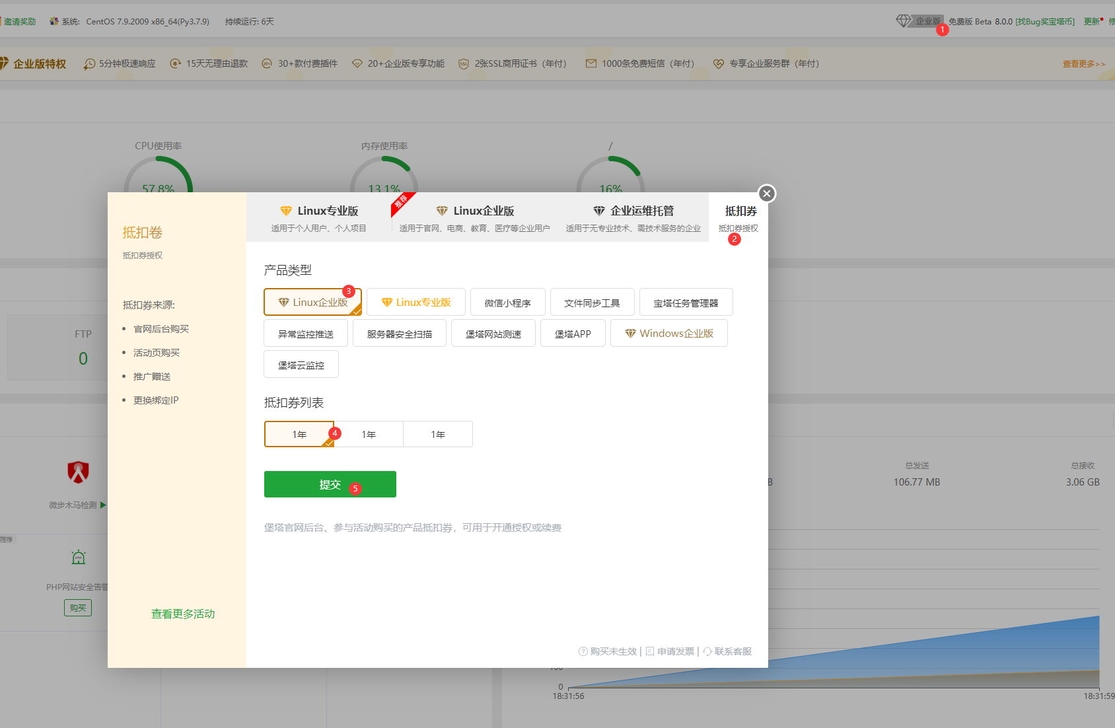Click the PHP网站安全告警 alarm icon
This screenshot has height=728, width=1115.
tap(79, 557)
